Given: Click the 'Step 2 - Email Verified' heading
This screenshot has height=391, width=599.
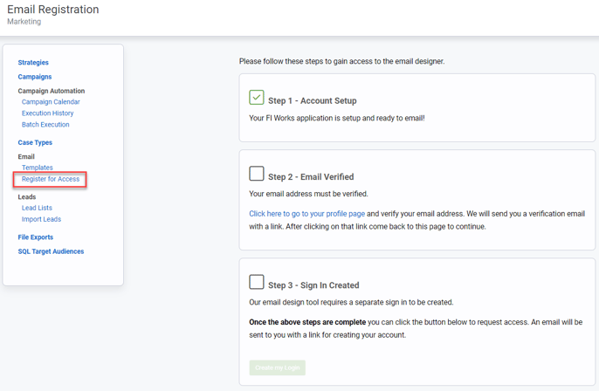Looking at the screenshot, I should point(311,177).
